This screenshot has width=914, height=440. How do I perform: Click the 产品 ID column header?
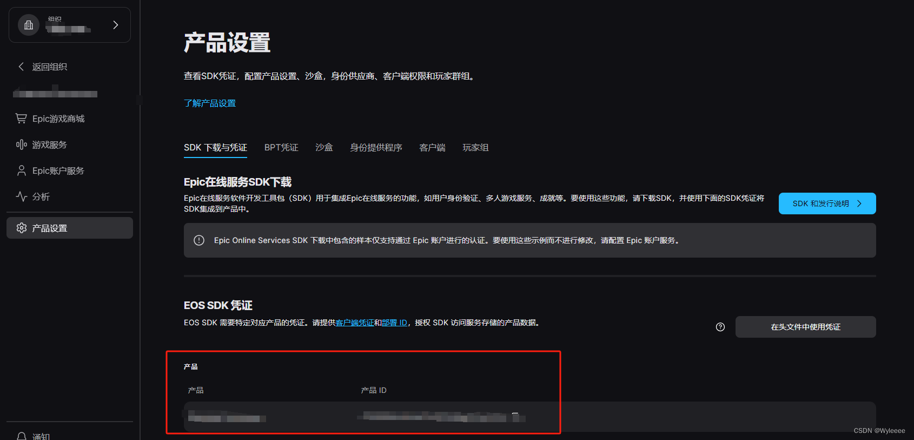click(x=374, y=390)
